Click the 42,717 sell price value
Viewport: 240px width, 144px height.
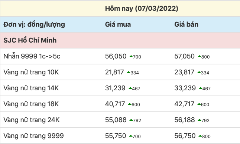pos(184,104)
